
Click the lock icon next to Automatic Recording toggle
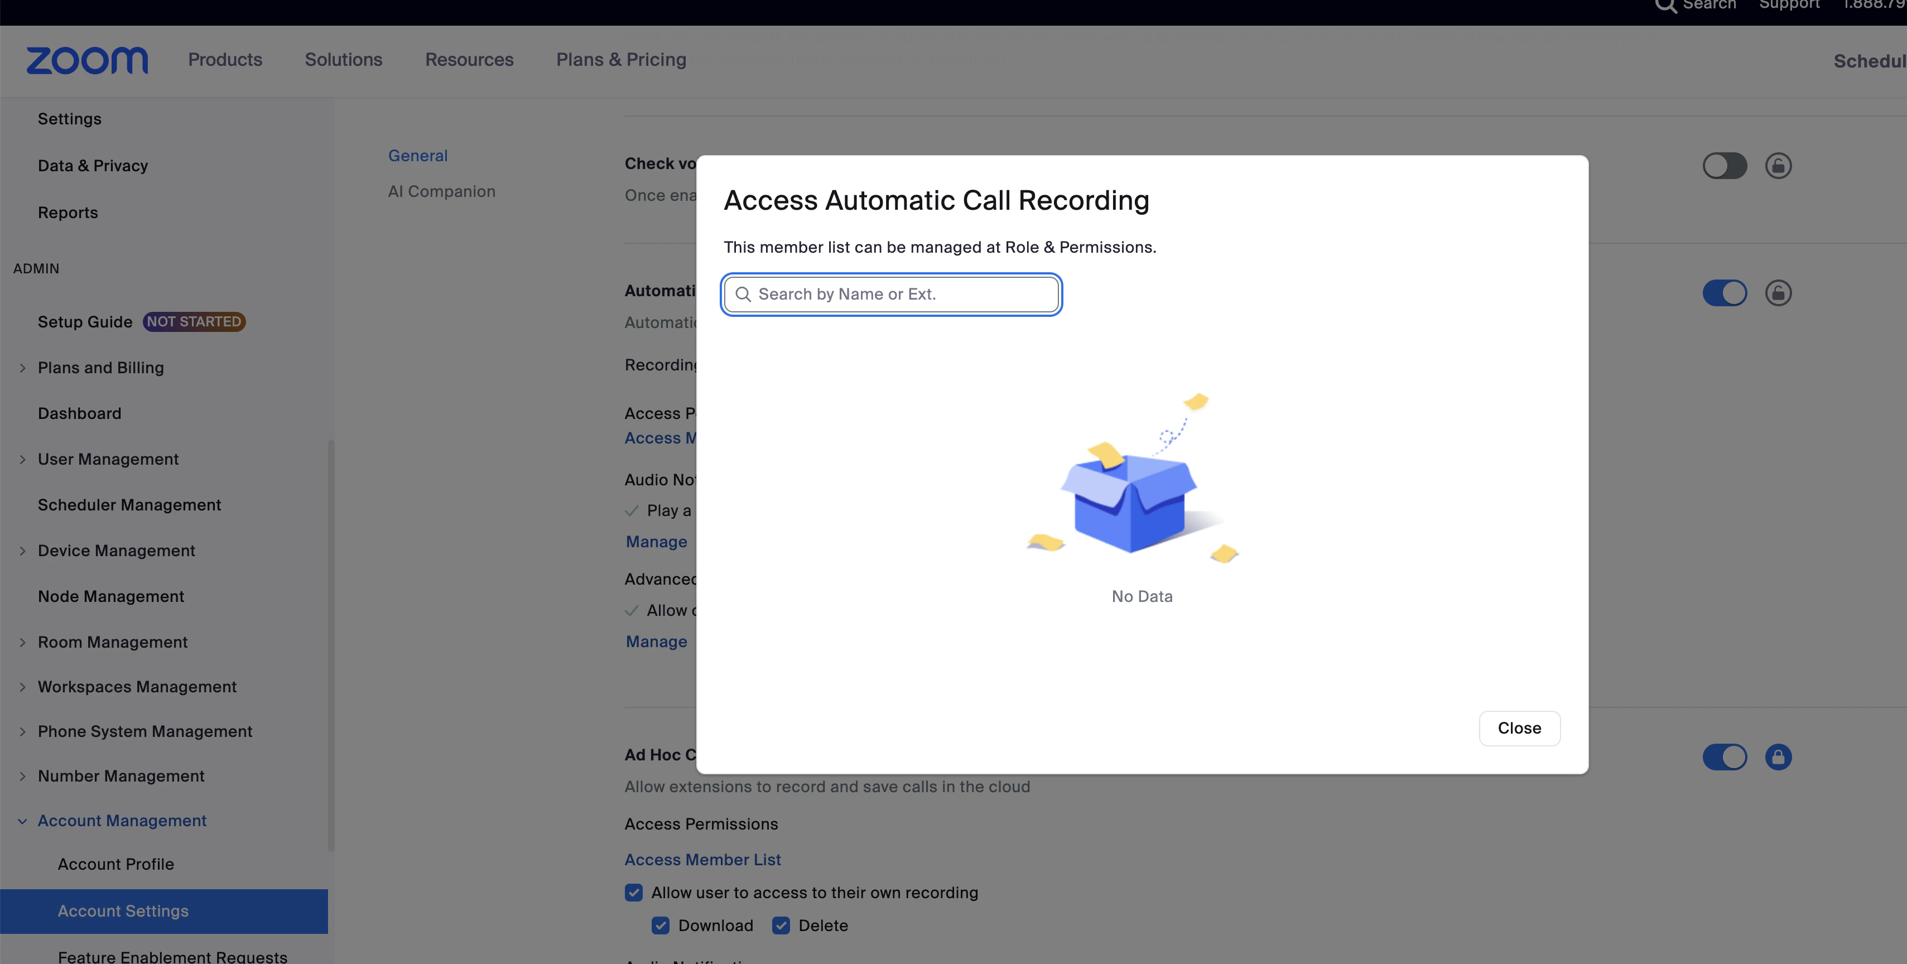pos(1780,293)
